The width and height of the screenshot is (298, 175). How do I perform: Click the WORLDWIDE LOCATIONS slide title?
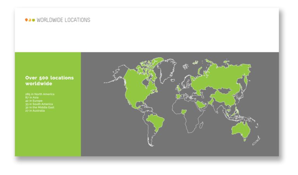pos(63,20)
